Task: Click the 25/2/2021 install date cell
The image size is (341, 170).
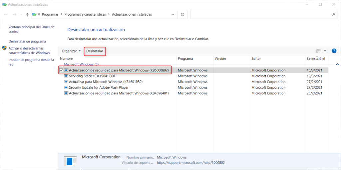Action: pos(314,93)
